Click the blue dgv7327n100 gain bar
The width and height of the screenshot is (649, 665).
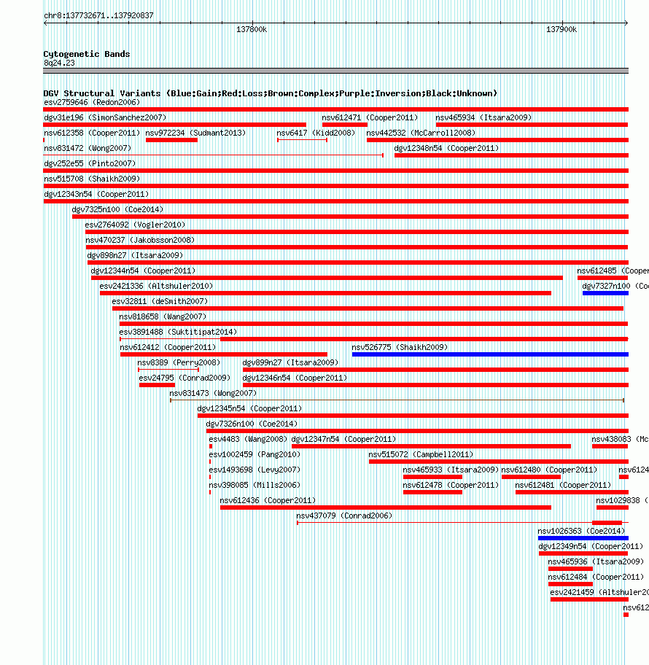click(605, 293)
